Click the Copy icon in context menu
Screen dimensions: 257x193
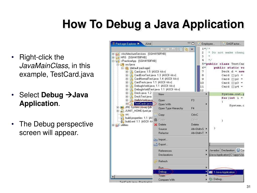click(156, 115)
